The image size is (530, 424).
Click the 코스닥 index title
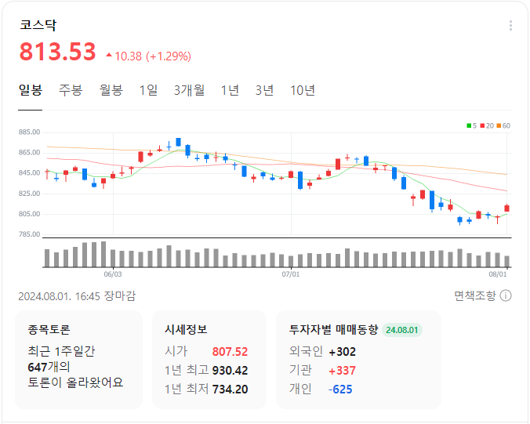(38, 25)
